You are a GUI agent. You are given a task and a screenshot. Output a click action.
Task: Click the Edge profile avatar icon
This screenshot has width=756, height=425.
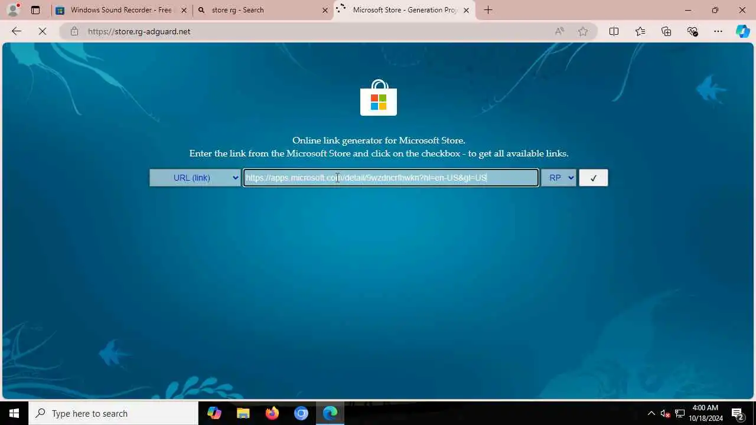click(x=13, y=9)
